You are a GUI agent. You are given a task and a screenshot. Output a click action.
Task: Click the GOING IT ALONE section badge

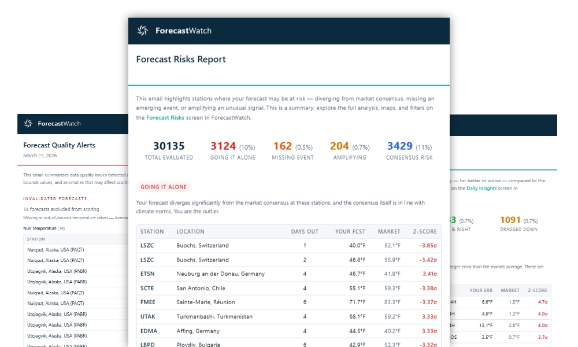164,187
